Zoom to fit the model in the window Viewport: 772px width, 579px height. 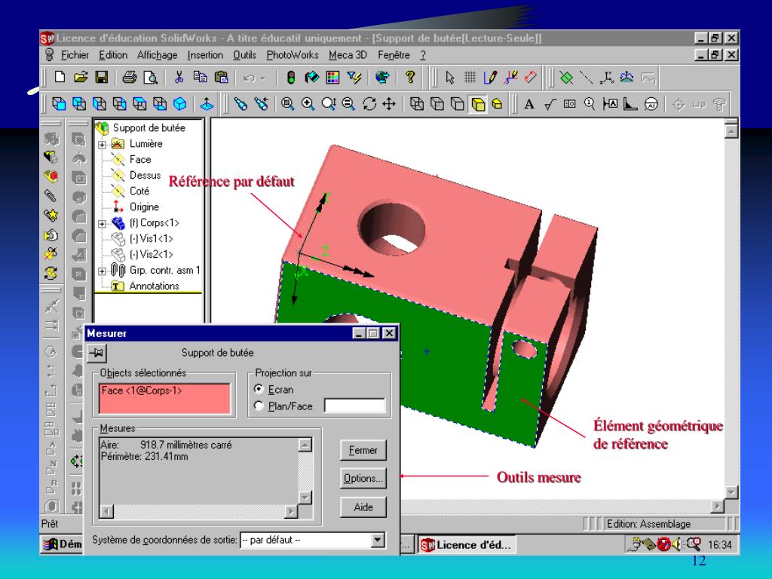pos(288,104)
